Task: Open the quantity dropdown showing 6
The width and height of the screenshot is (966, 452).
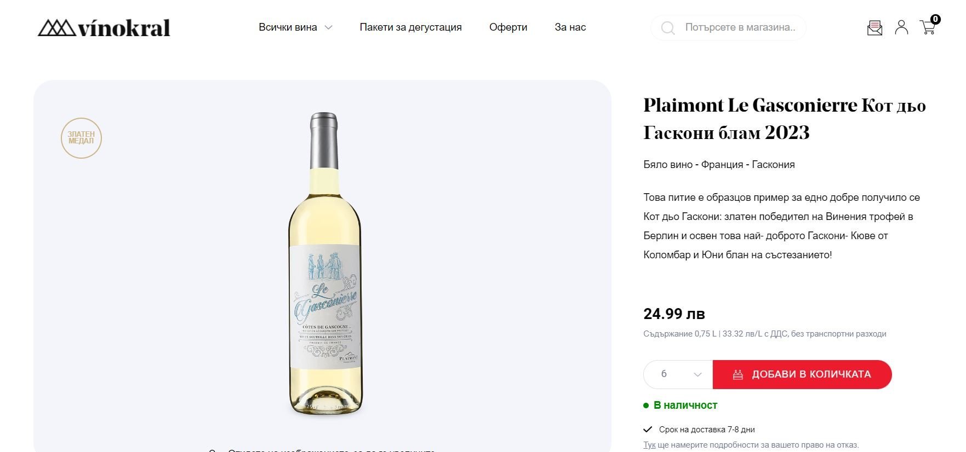Action: tap(678, 374)
